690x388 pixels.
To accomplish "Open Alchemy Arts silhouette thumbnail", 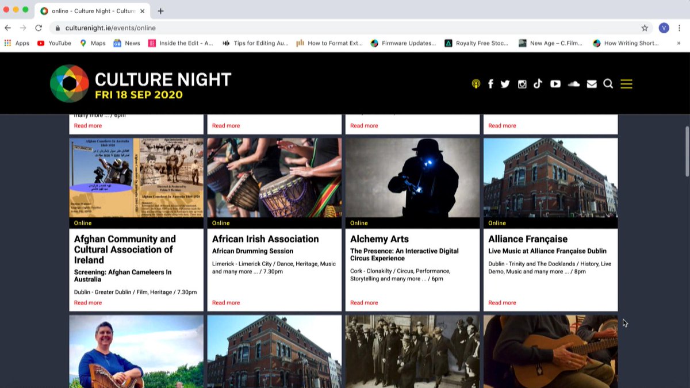I will [412, 178].
